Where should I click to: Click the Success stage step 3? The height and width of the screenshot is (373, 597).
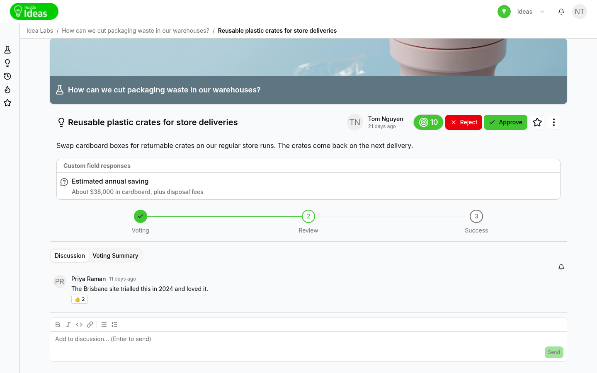tap(476, 216)
